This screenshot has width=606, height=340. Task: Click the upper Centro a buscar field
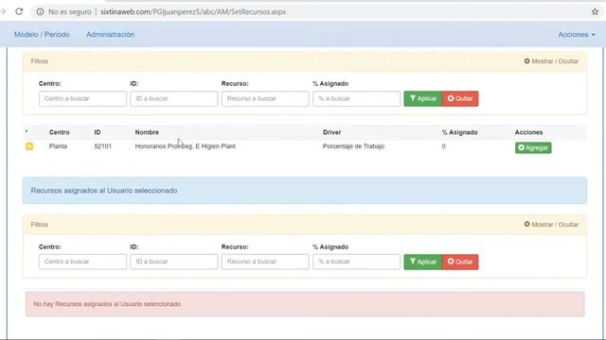82,98
